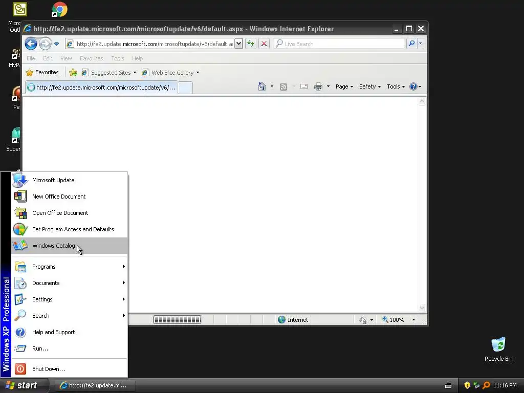
Task: Open the Tools menu in menu bar
Action: click(x=118, y=58)
